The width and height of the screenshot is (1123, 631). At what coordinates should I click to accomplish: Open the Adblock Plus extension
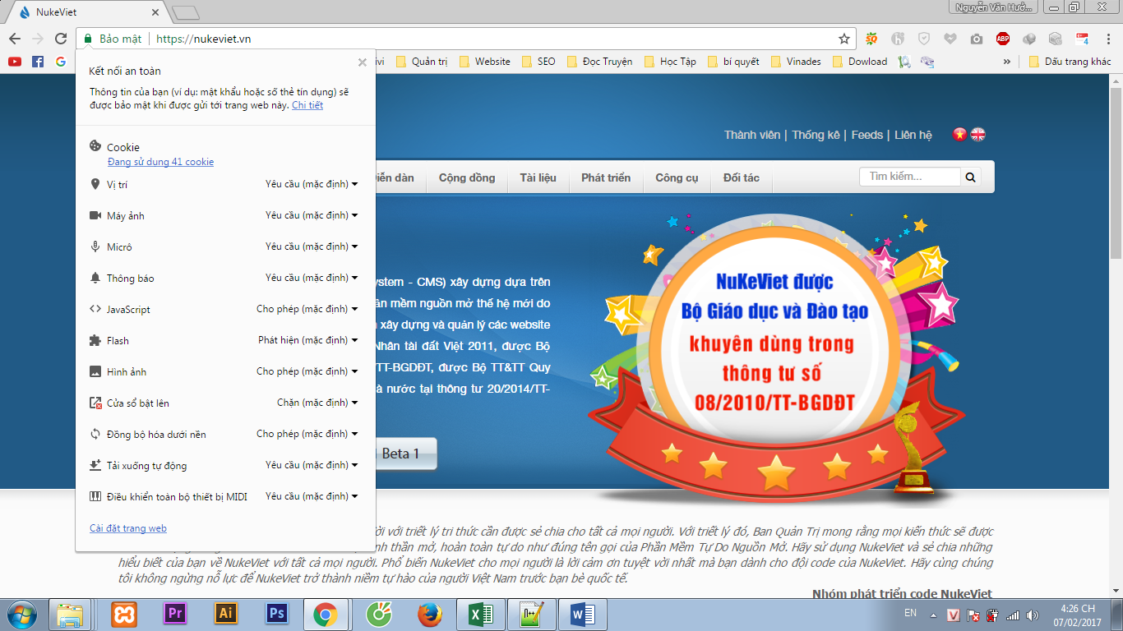[1003, 39]
